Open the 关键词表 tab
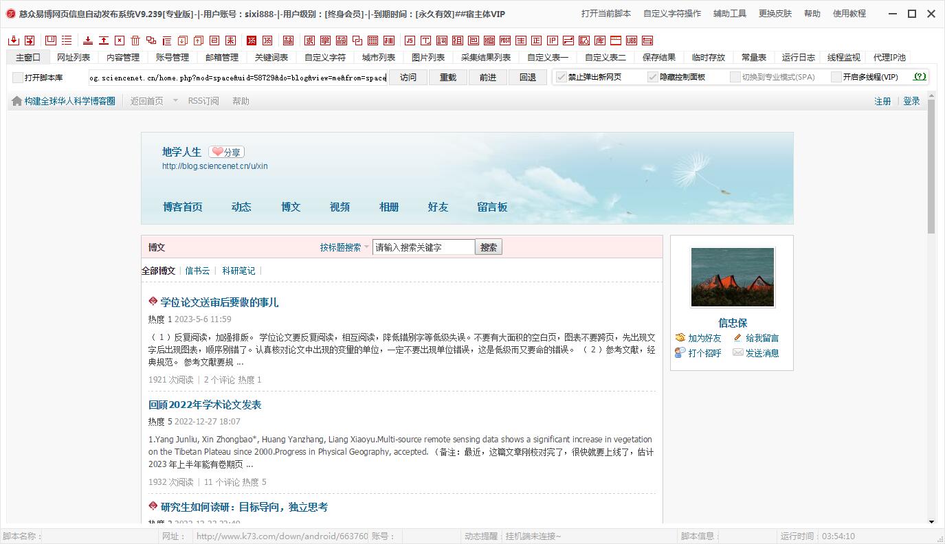The width and height of the screenshot is (945, 544). [271, 58]
